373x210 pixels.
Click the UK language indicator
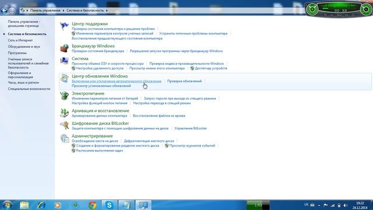point(306,205)
